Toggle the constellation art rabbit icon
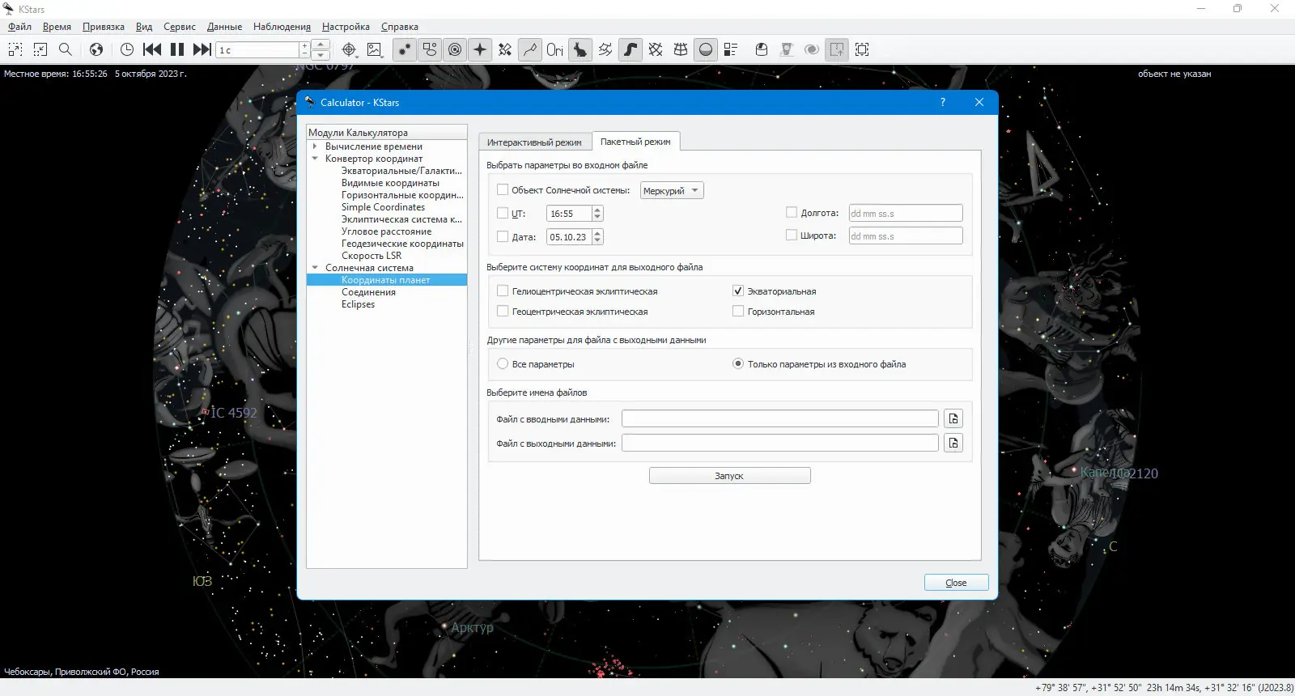Image resolution: width=1295 pixels, height=696 pixels. pos(580,49)
